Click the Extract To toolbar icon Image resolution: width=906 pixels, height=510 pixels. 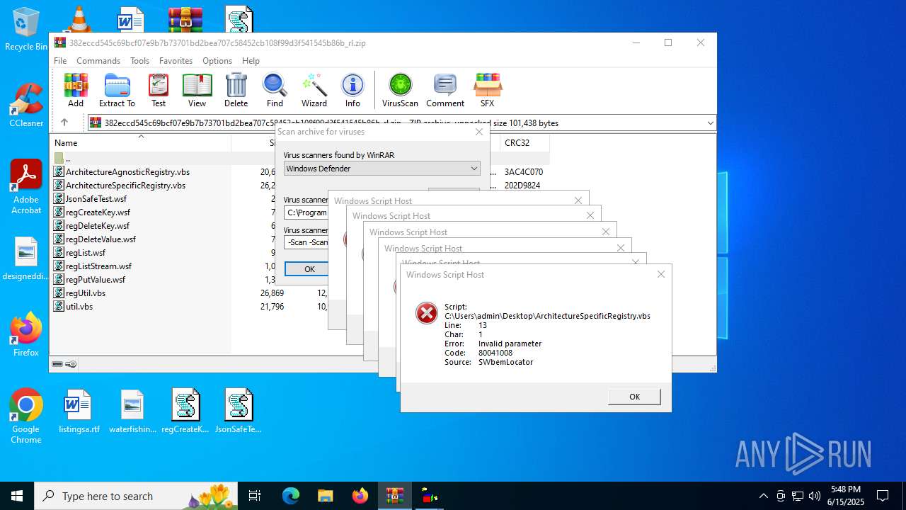coord(117,90)
